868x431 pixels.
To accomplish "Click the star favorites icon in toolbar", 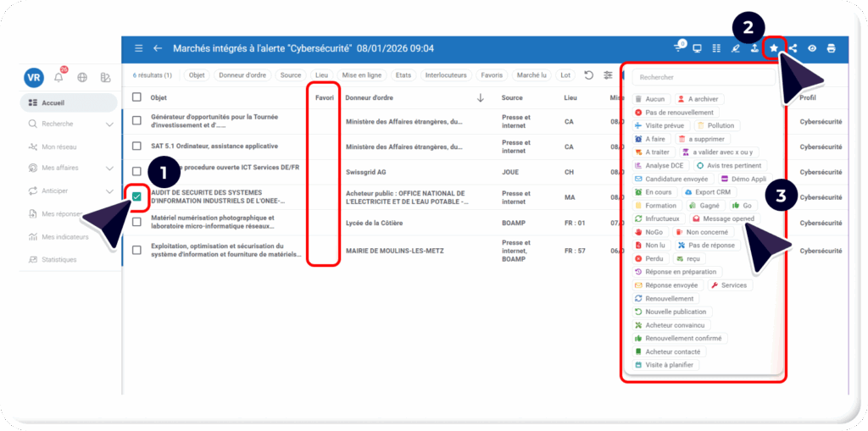I will [774, 48].
